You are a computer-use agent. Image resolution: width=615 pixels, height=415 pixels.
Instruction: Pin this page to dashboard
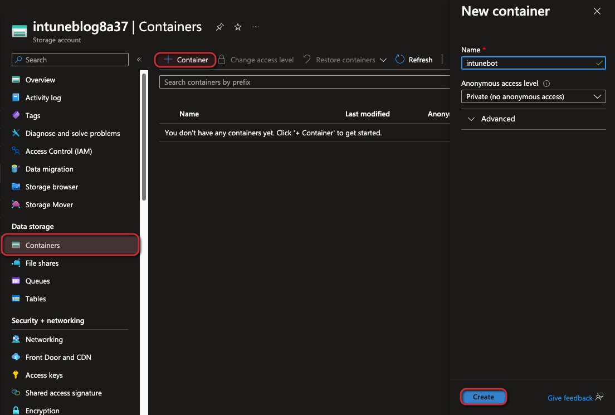point(219,27)
